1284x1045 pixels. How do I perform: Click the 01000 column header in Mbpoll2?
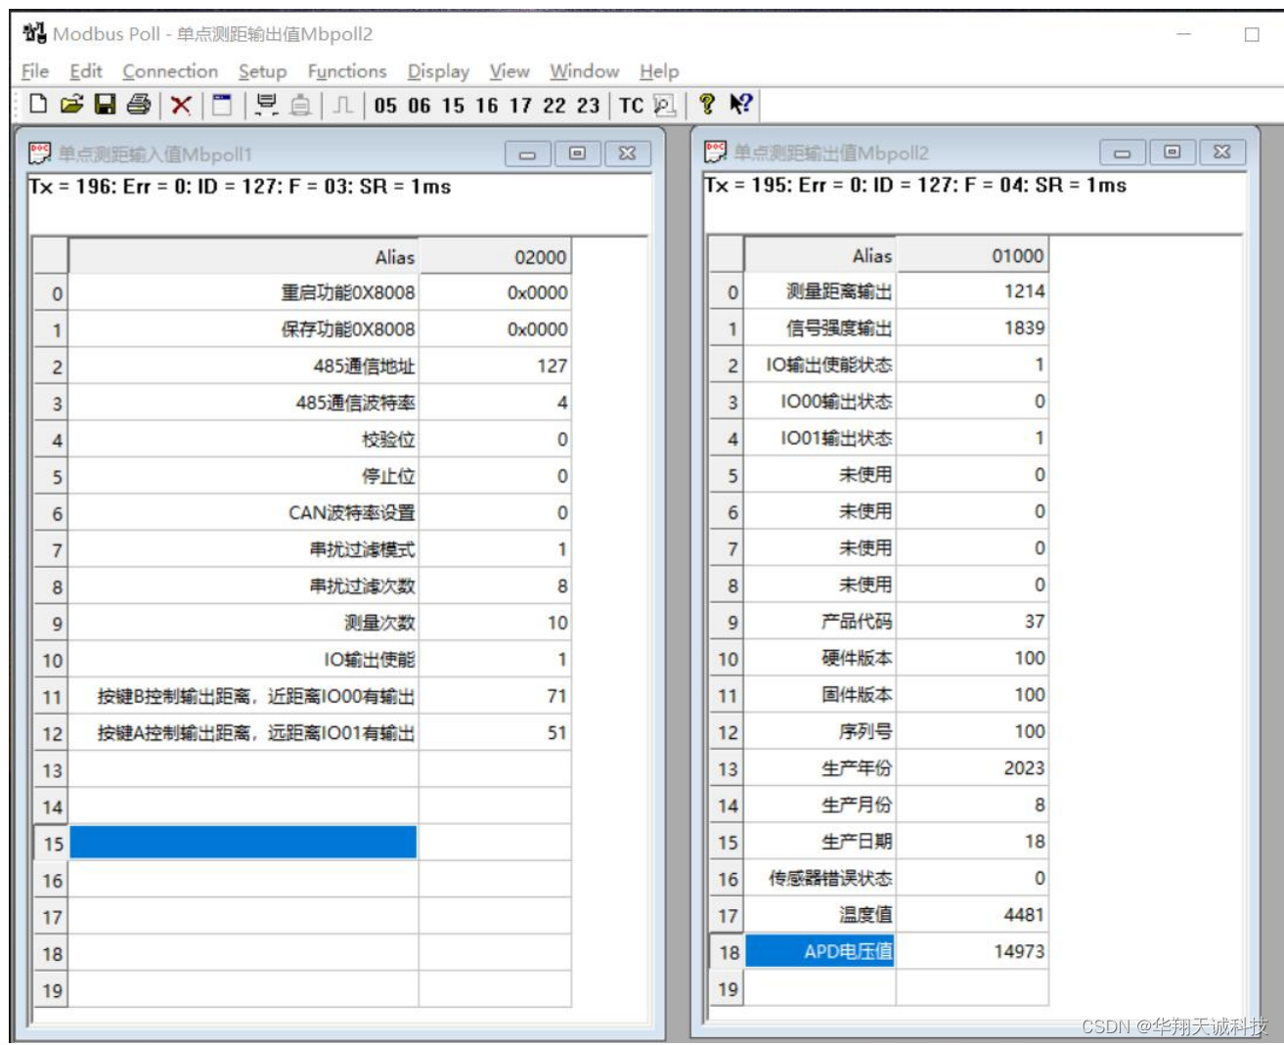tap(972, 256)
